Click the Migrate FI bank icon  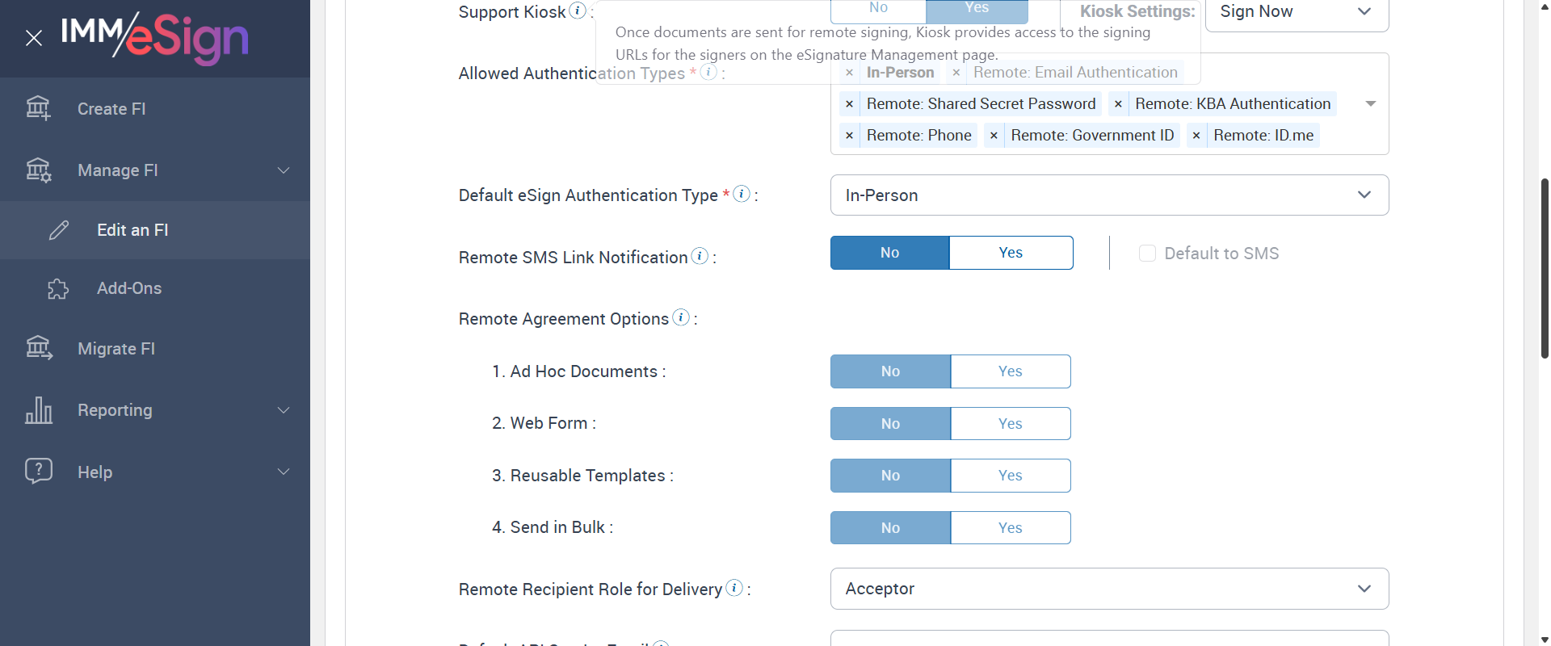[39, 348]
